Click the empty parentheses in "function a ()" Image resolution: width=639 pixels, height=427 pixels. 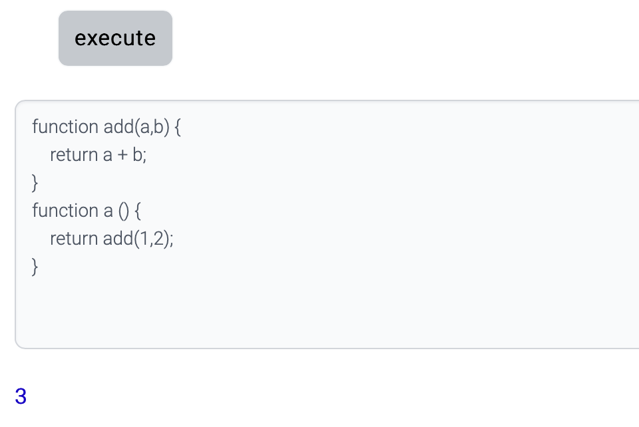tap(124, 211)
